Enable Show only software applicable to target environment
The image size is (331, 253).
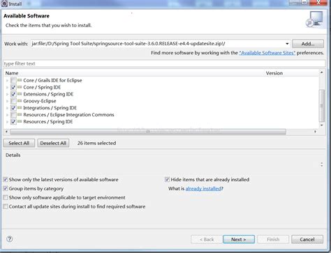point(6,197)
